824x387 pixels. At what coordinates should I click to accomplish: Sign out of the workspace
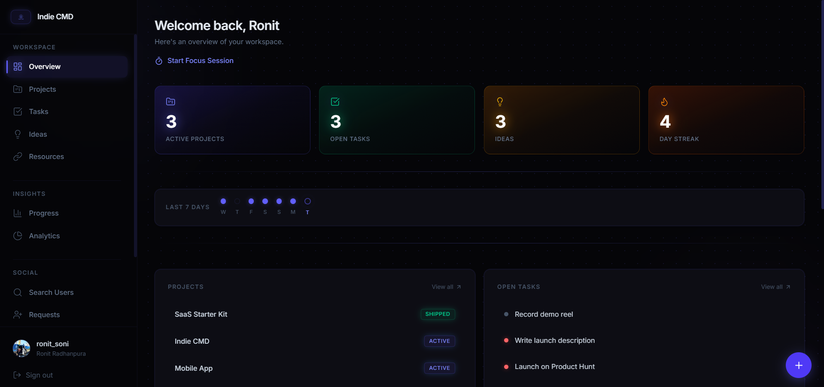33,375
